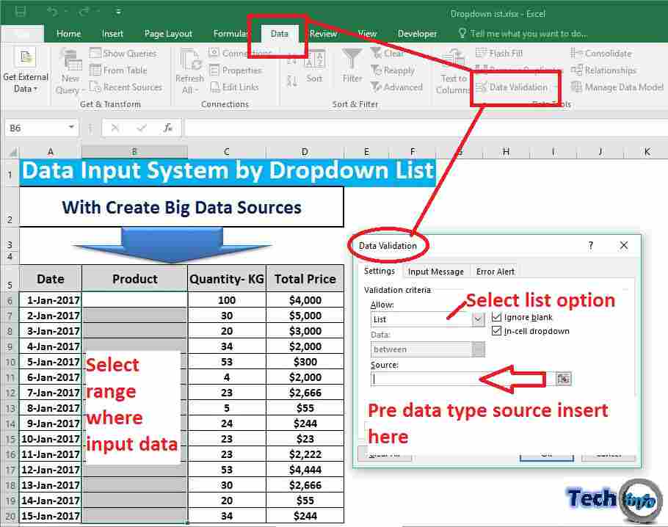This screenshot has width=668, height=527.
Task: Click the Reapply icon
Action: (377, 70)
